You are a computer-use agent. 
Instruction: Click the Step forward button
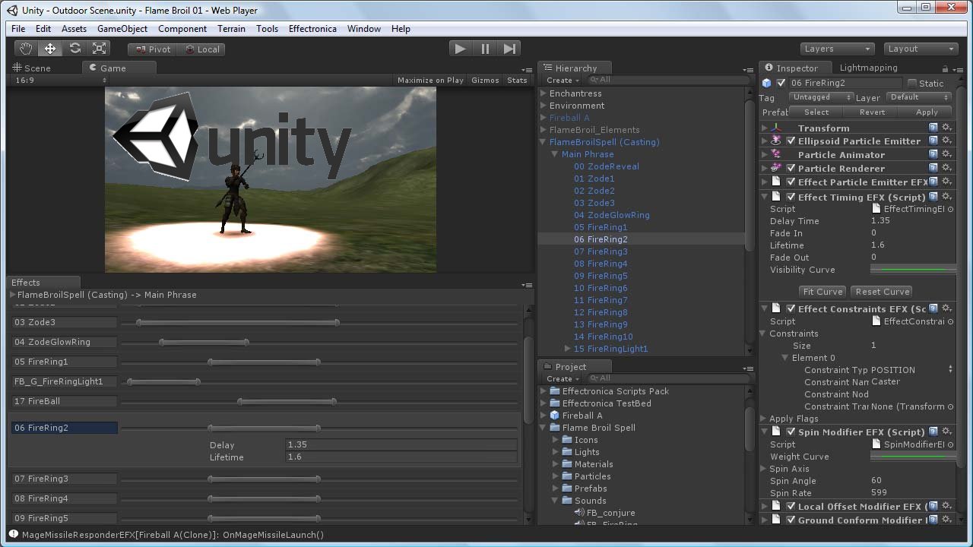(x=509, y=49)
